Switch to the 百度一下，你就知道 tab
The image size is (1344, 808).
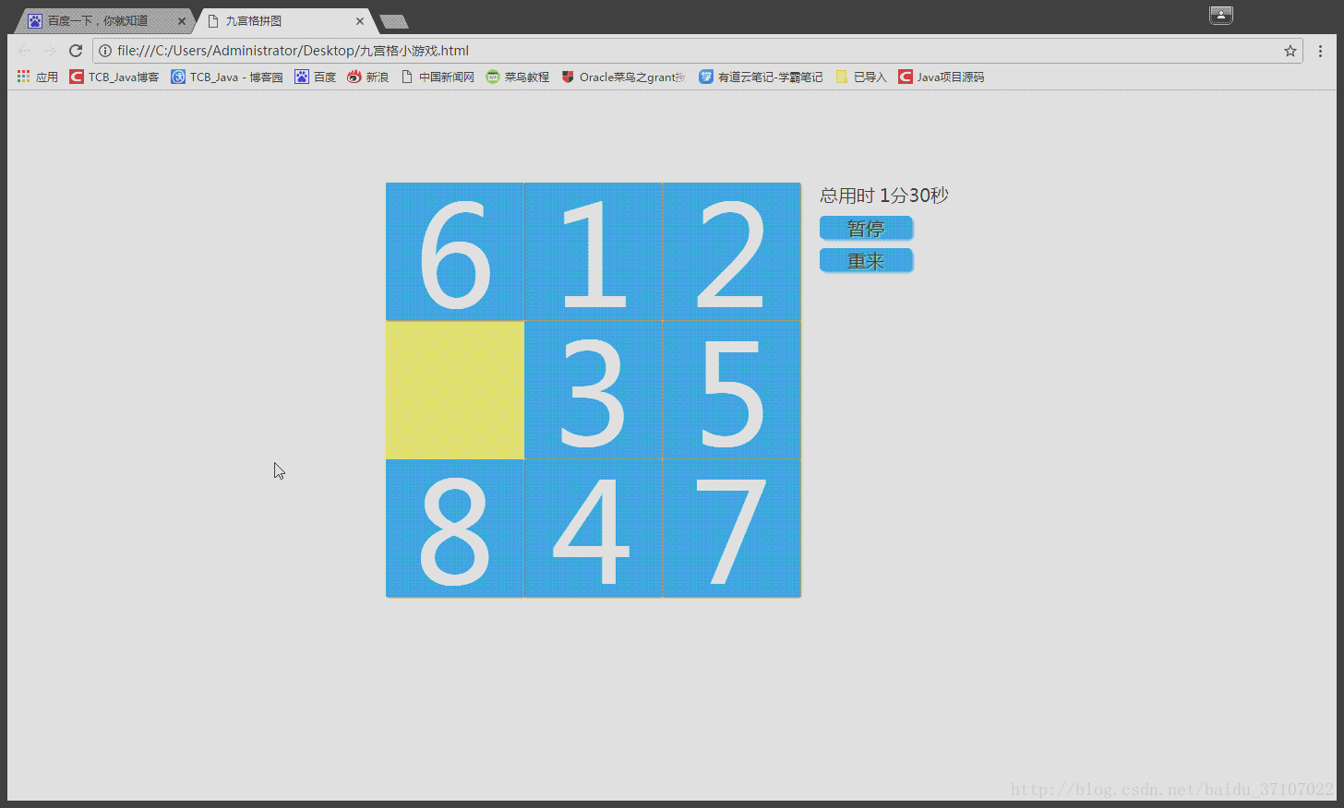(x=104, y=21)
